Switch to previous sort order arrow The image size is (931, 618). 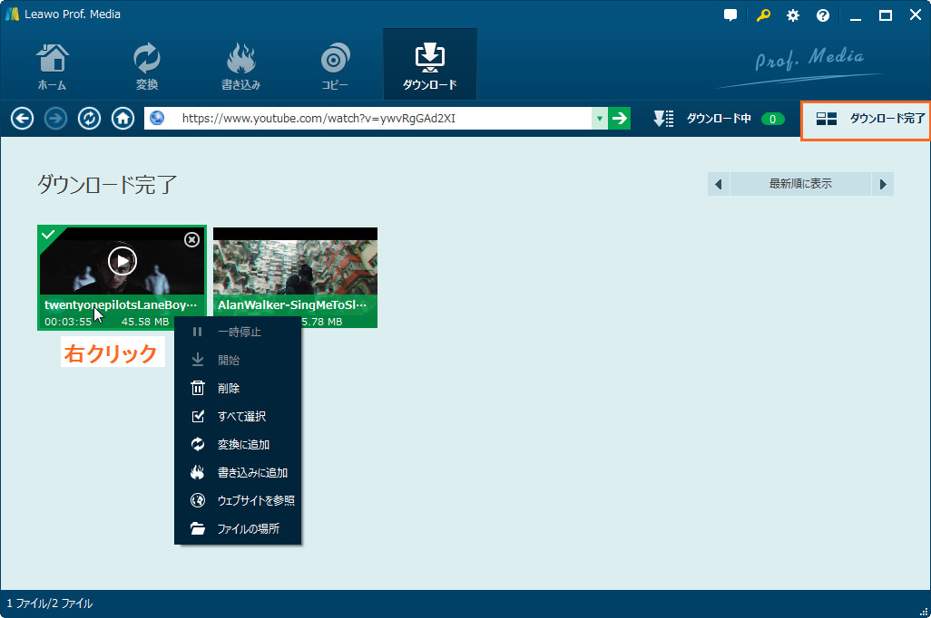719,185
